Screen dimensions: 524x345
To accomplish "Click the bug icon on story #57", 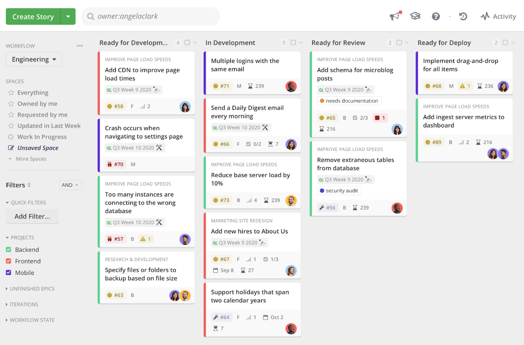I will (x=110, y=239).
